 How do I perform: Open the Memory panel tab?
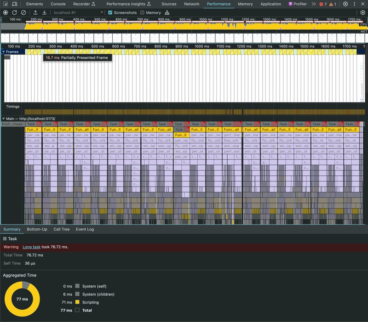(245, 4)
